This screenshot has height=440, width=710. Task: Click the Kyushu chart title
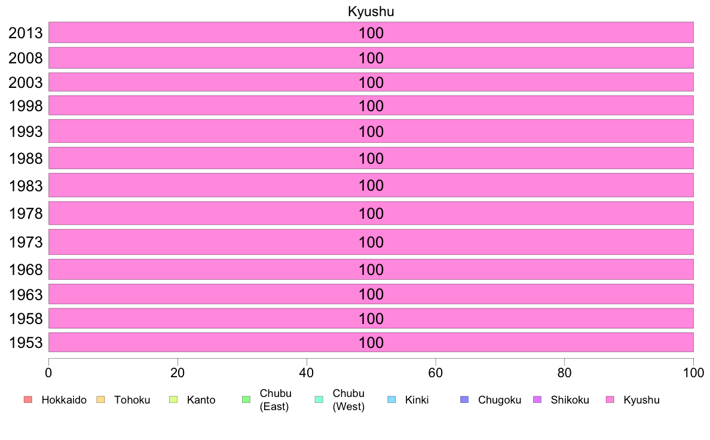tap(371, 11)
